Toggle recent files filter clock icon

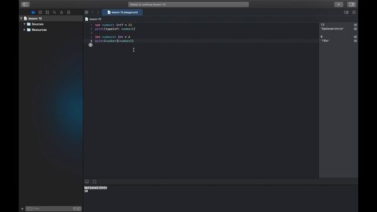[75, 208]
